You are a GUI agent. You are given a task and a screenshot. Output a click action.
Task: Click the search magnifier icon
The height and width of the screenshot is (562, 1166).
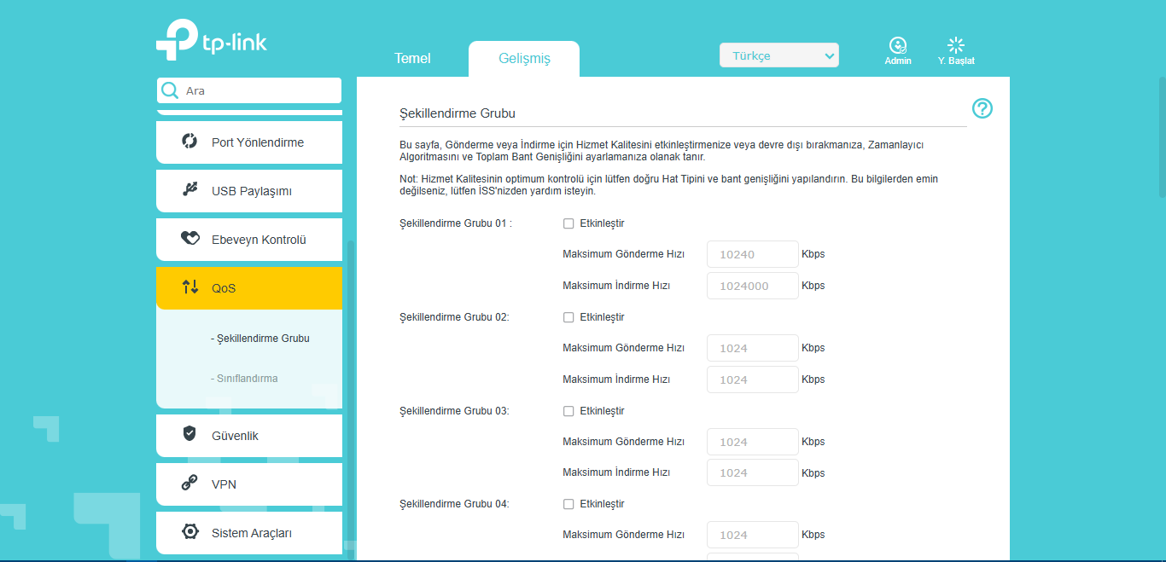[170, 90]
